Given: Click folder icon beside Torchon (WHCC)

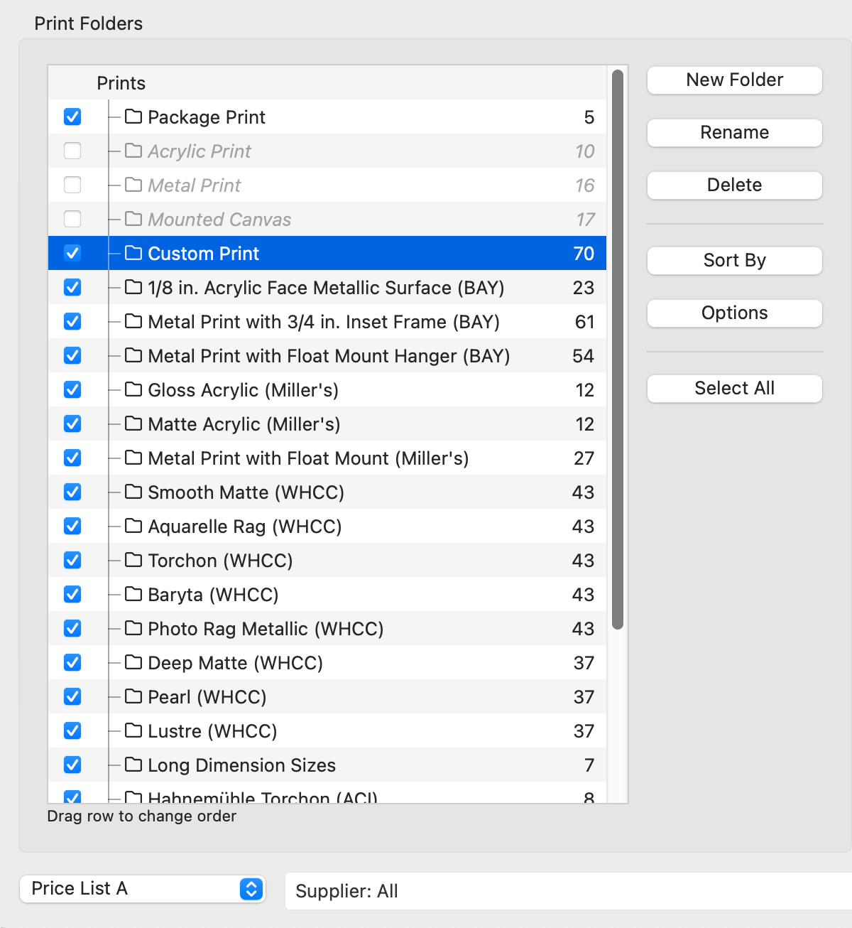Looking at the screenshot, I should [x=133, y=560].
